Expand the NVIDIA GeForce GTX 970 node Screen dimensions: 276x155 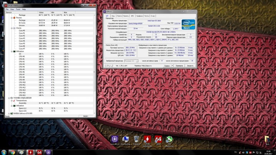(x=9, y=114)
